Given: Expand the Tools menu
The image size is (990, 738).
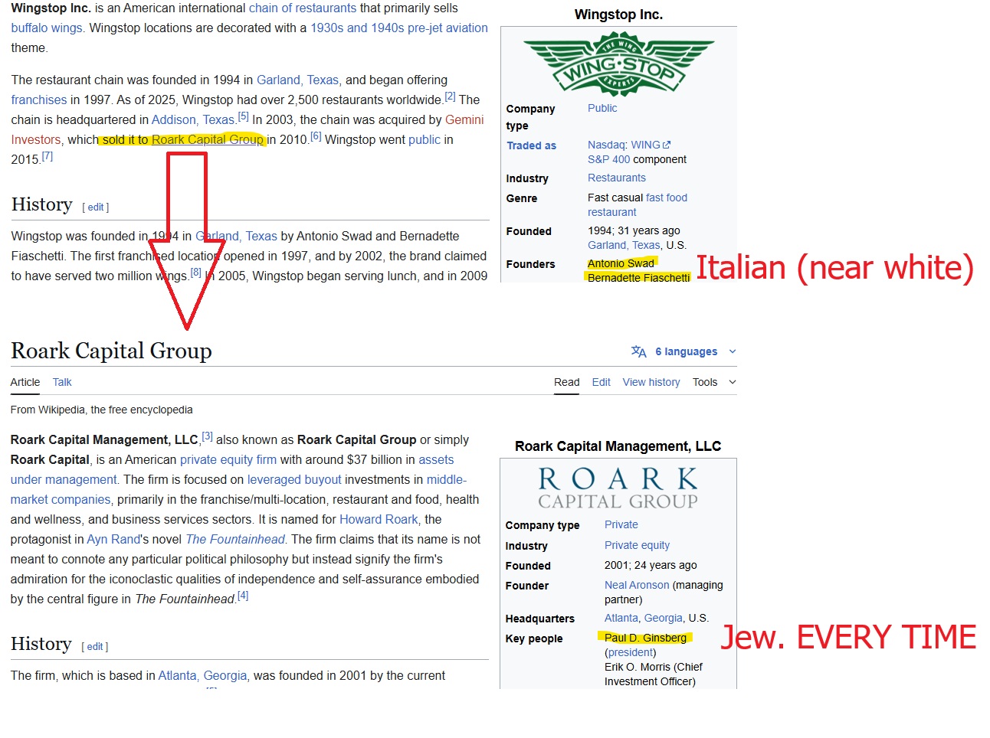Looking at the screenshot, I should point(714,382).
